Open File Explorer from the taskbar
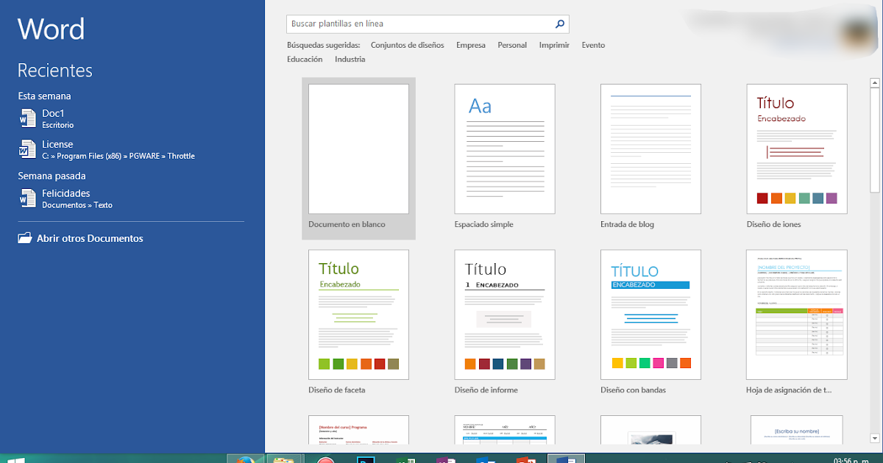This screenshot has height=463, width=883. tap(283, 459)
